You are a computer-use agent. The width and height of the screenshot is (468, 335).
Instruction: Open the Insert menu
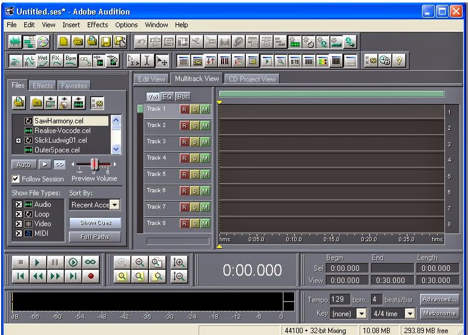click(71, 25)
